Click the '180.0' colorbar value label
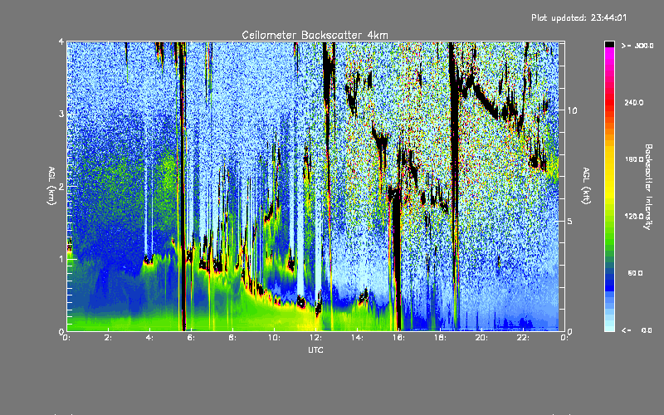The image size is (664, 415). (x=634, y=159)
